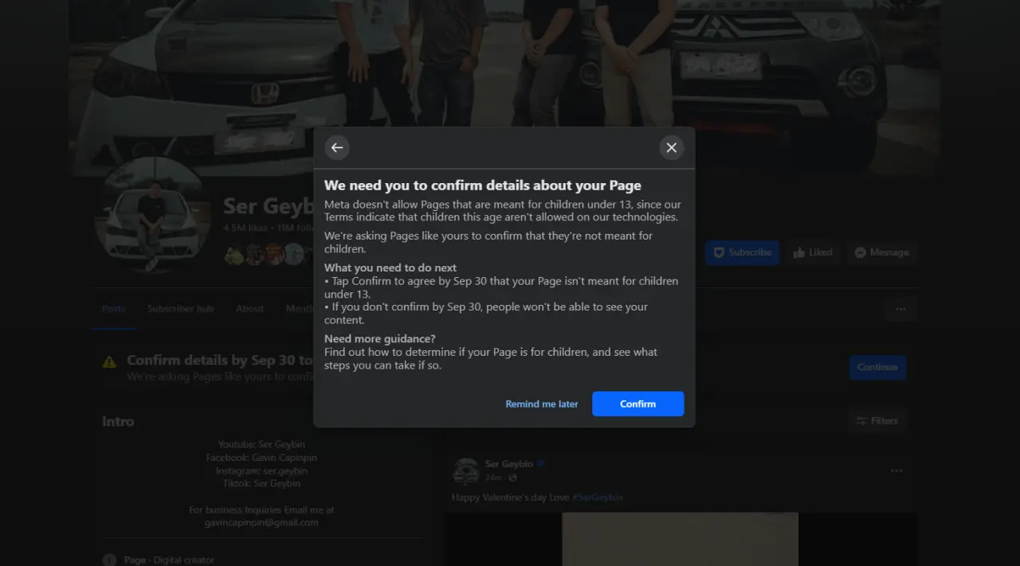Go back using the dialog's arrow button

[x=337, y=148]
